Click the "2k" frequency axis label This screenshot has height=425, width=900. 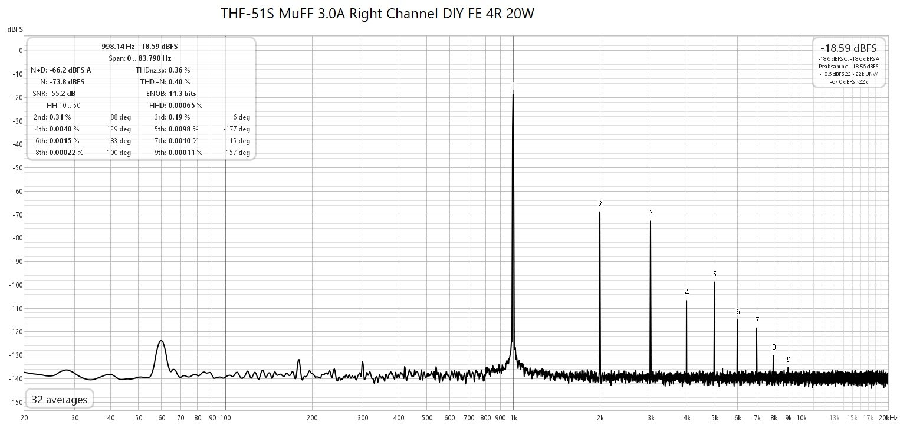[x=600, y=417]
